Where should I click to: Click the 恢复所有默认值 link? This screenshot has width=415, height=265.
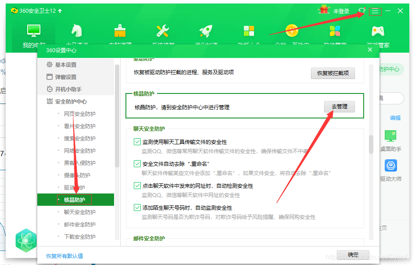click(x=64, y=256)
